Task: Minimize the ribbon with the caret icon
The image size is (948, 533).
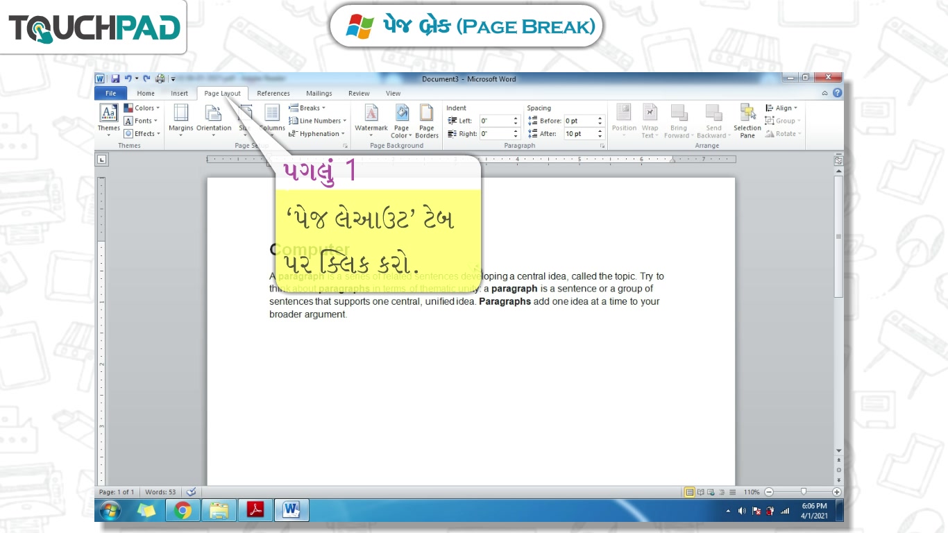Action: [824, 93]
